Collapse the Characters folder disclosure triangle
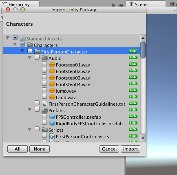177x175 pixels. point(15,44)
